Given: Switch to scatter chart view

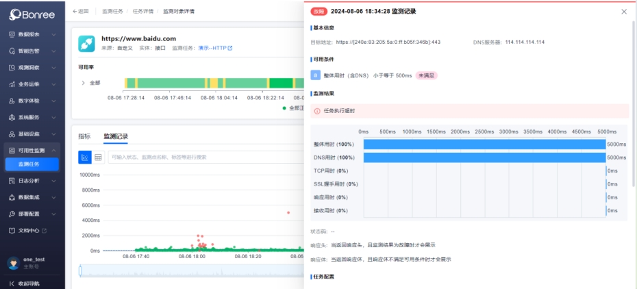Looking at the screenshot, I should click(x=85, y=158).
